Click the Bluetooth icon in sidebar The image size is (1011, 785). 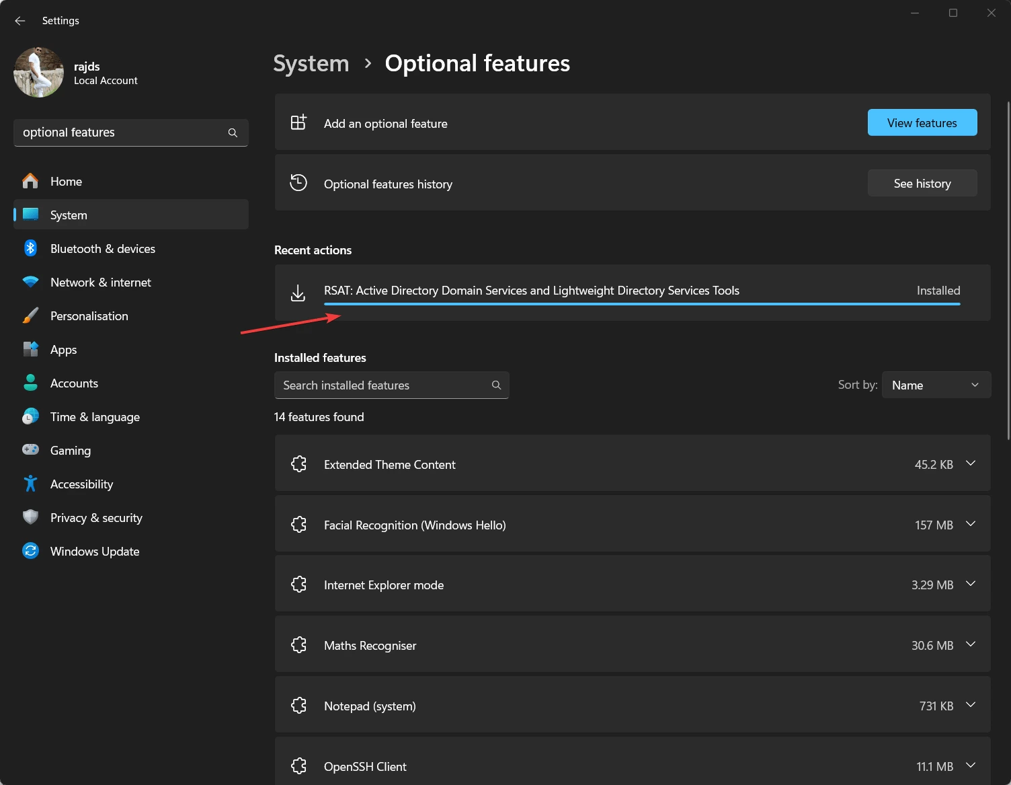coord(30,248)
